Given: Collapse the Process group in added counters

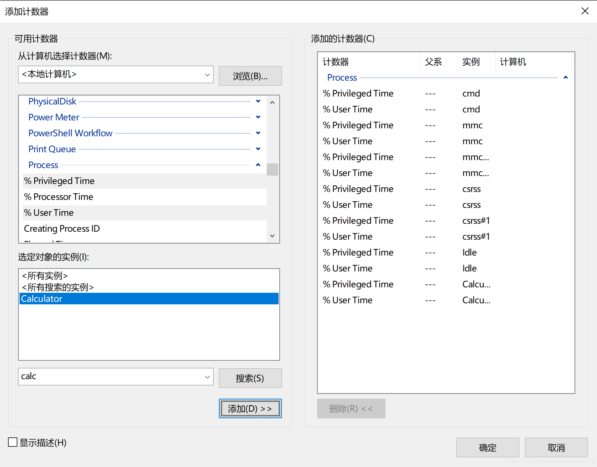Looking at the screenshot, I should (566, 77).
